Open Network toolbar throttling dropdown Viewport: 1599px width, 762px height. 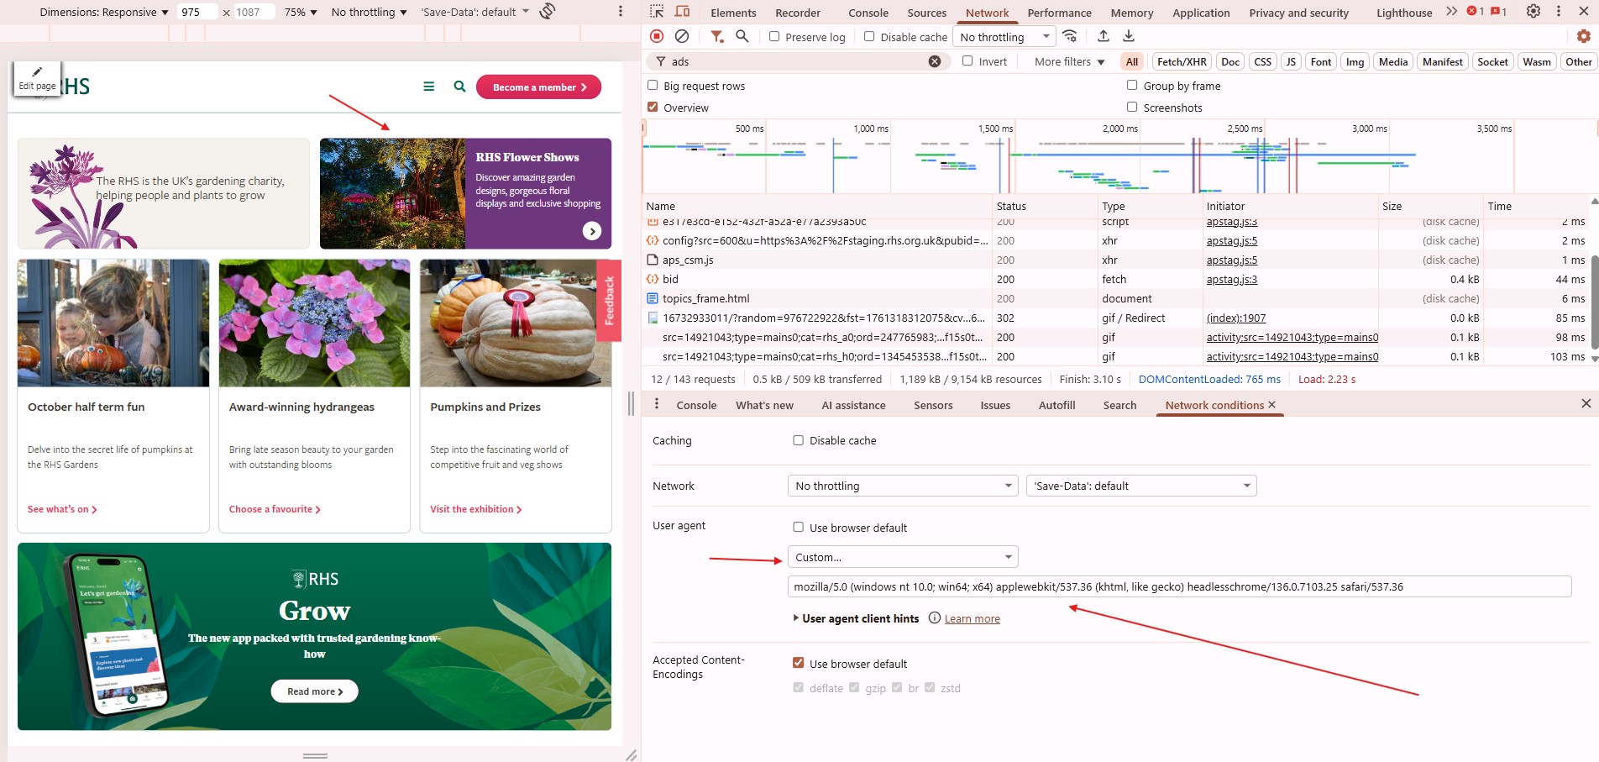[x=1004, y=37]
